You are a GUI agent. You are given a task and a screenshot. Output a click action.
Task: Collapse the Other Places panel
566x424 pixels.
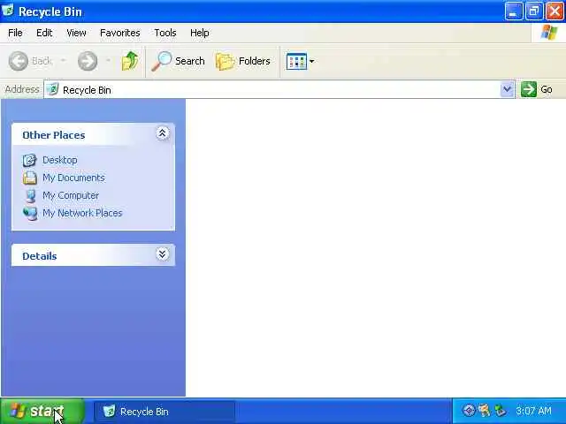[163, 133]
